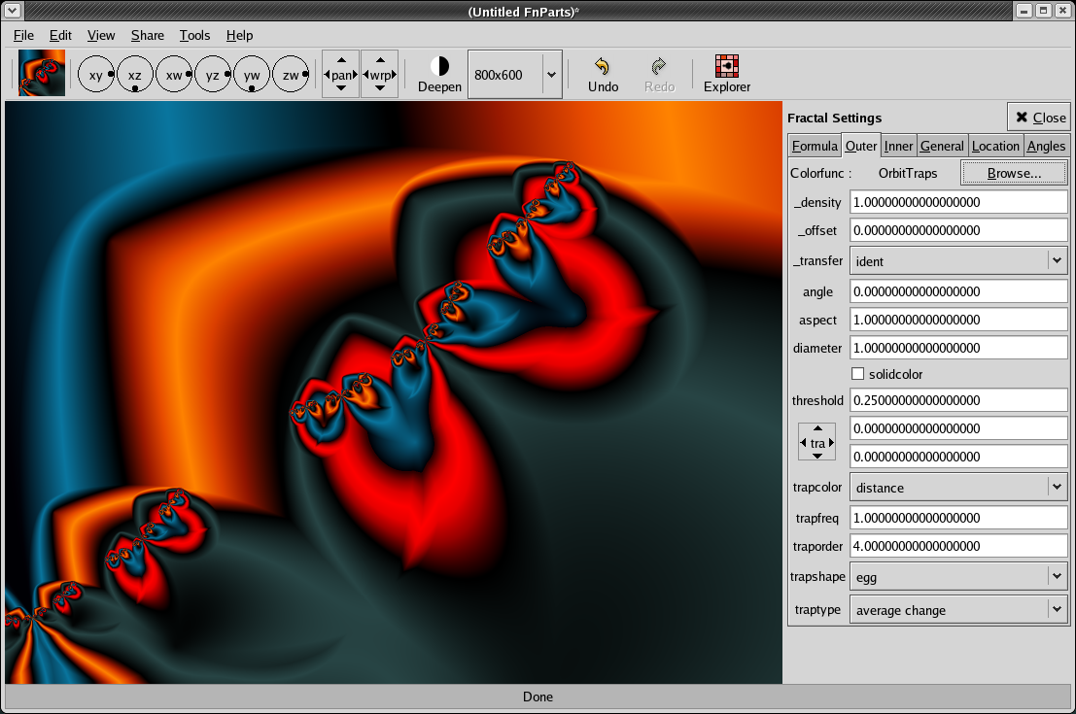Undo the last fractal change

click(x=603, y=75)
